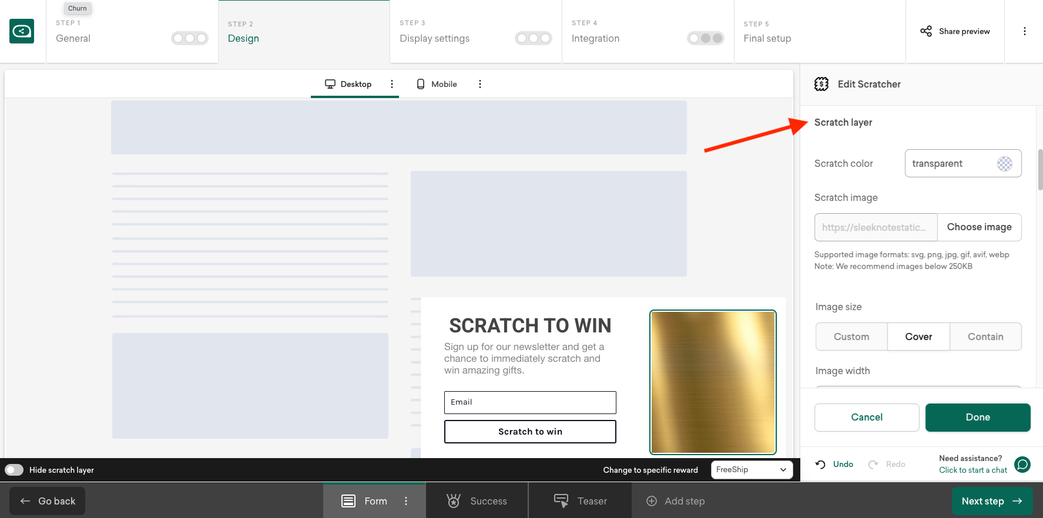Select the Cover image size option
Viewport: 1043px width, 518px height.
[x=918, y=337]
